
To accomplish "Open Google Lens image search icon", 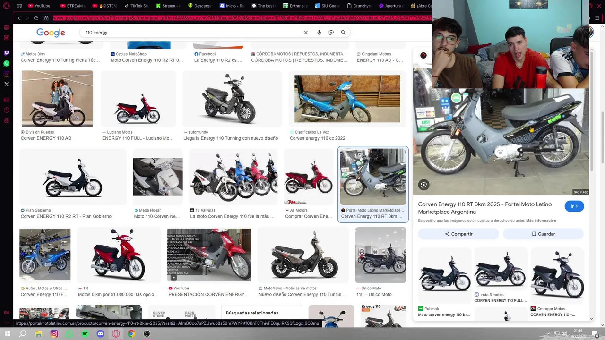I will pyautogui.click(x=331, y=33).
